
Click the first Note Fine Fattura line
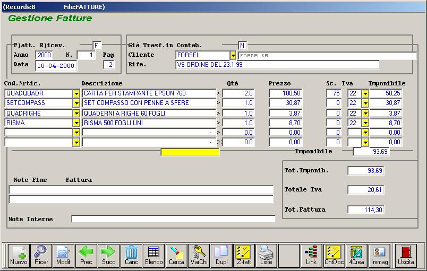coord(141,190)
